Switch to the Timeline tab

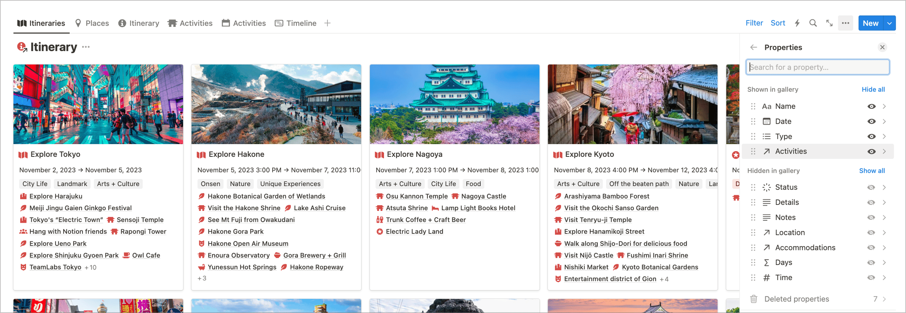click(296, 23)
